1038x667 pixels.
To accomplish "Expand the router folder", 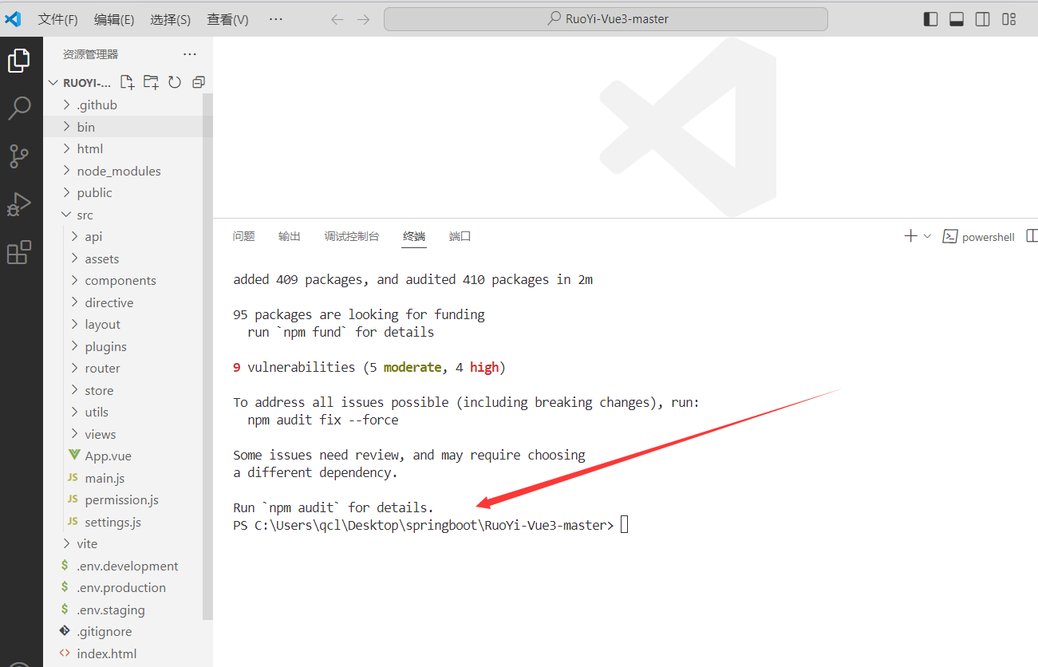I will (128, 368).
